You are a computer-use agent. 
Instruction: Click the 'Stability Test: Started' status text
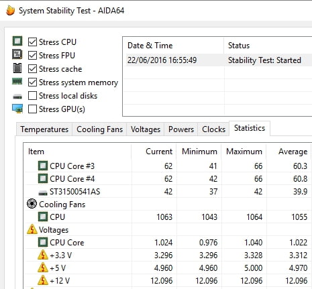tap(264, 60)
